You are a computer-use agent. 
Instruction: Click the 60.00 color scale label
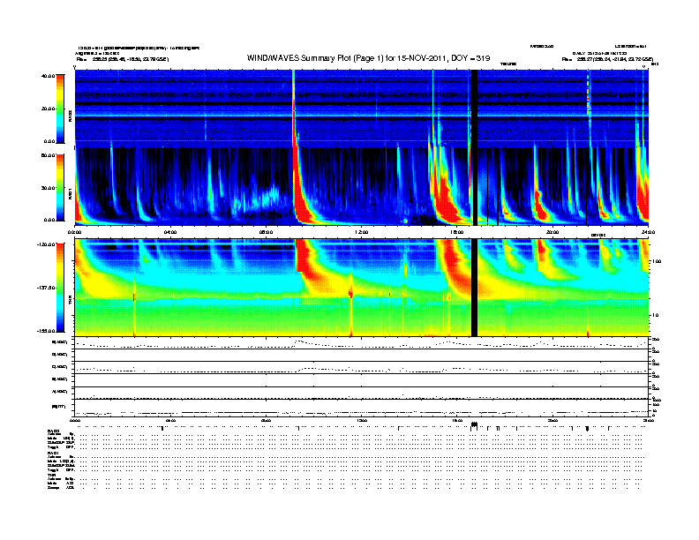pyautogui.click(x=48, y=155)
